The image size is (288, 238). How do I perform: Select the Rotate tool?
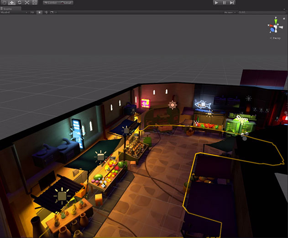point(20,3)
